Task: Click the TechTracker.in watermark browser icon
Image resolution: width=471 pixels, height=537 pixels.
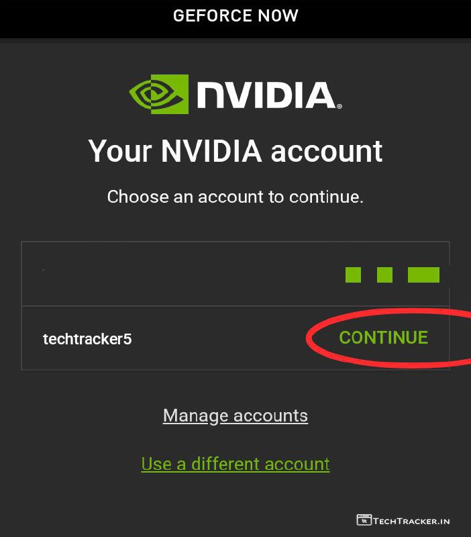Action: [364, 520]
